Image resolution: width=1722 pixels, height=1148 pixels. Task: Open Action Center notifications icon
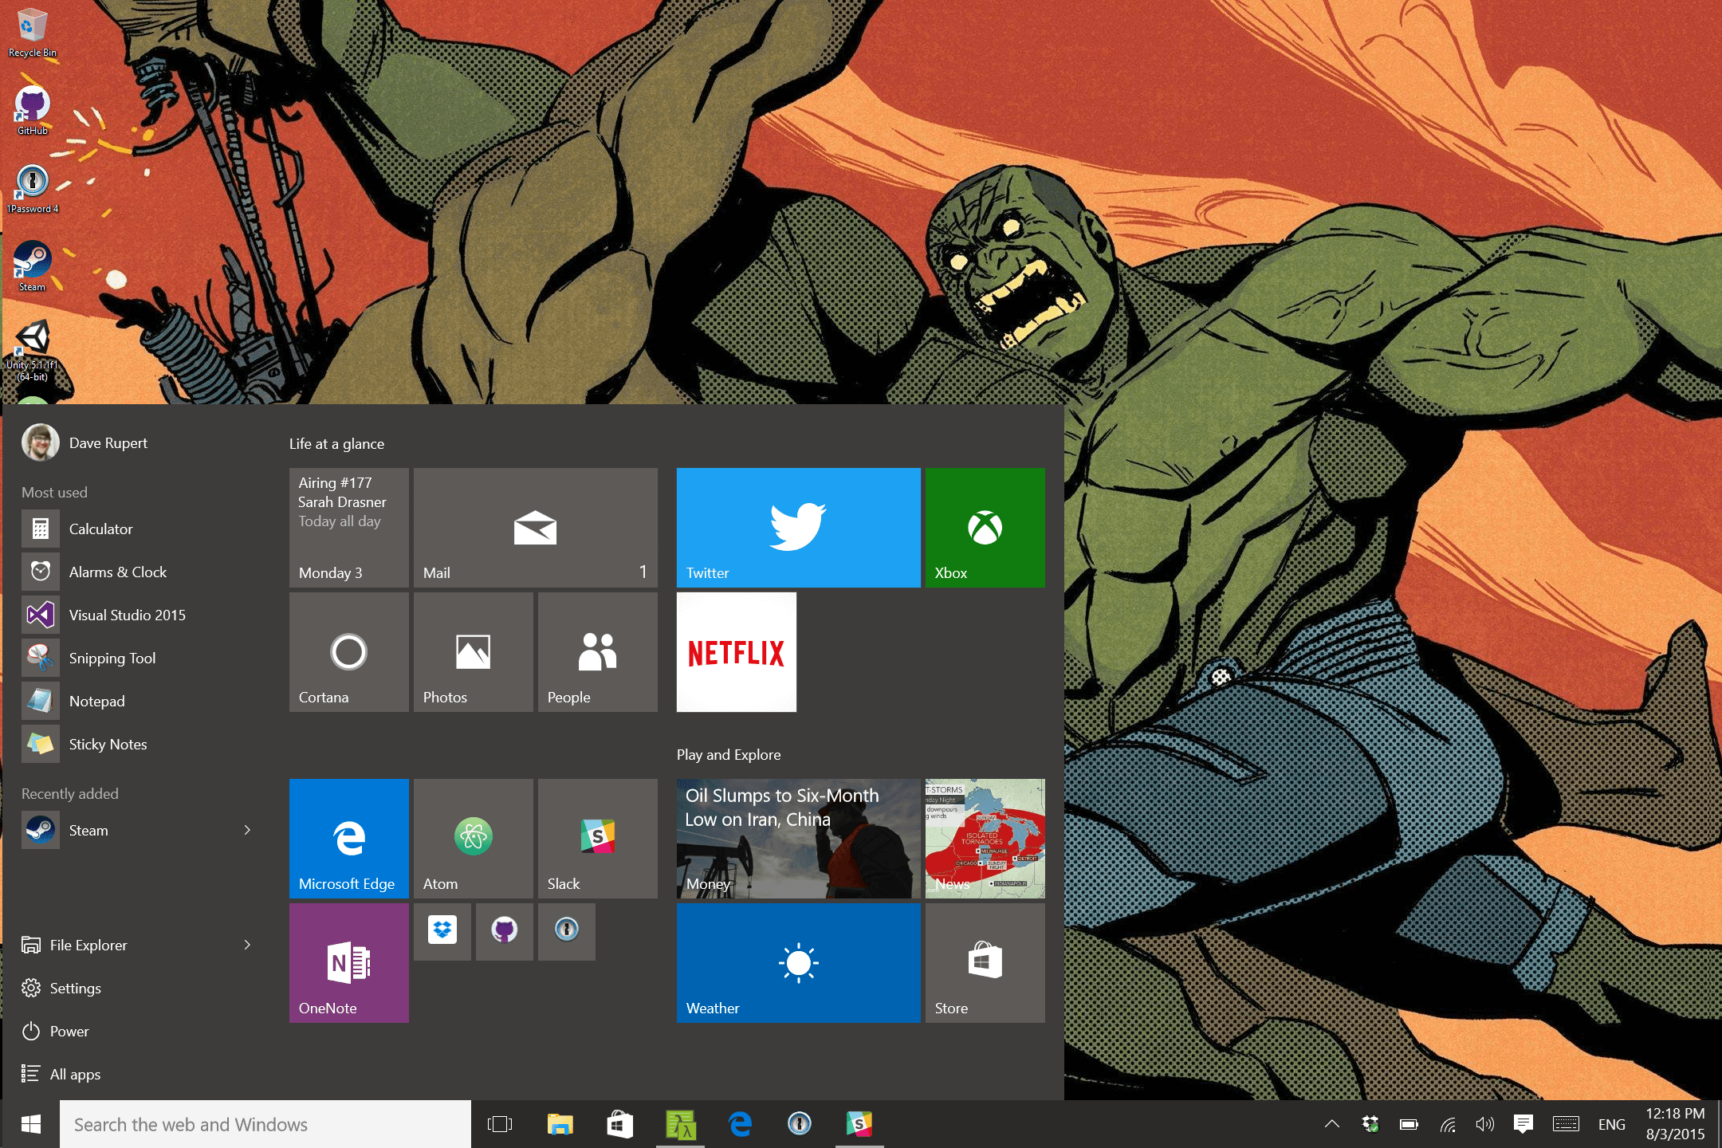1523,1124
